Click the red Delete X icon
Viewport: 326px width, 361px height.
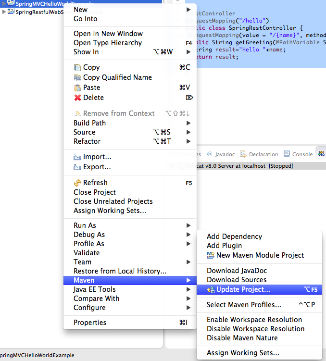pos(77,98)
